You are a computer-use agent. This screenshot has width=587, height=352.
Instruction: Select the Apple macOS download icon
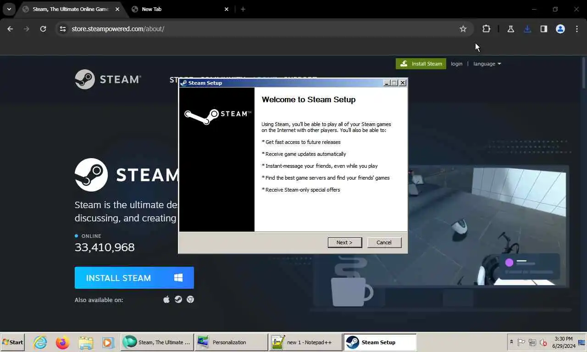coord(166,299)
